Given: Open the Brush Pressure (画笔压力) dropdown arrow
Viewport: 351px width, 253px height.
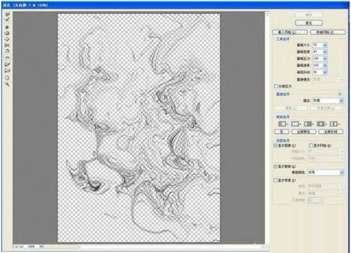Looking at the screenshot, I should [x=325, y=58].
